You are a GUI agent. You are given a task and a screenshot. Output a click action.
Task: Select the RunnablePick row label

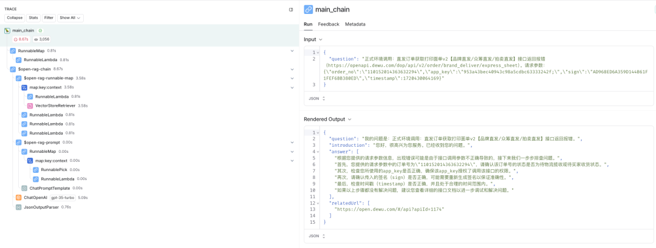(x=54, y=170)
